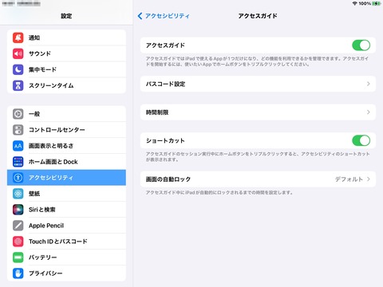Open Apple Pencil label

pos(46,226)
